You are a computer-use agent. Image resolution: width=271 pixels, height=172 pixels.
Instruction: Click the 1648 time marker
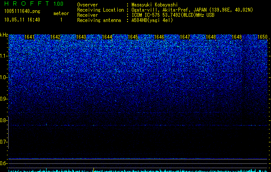[211, 37]
